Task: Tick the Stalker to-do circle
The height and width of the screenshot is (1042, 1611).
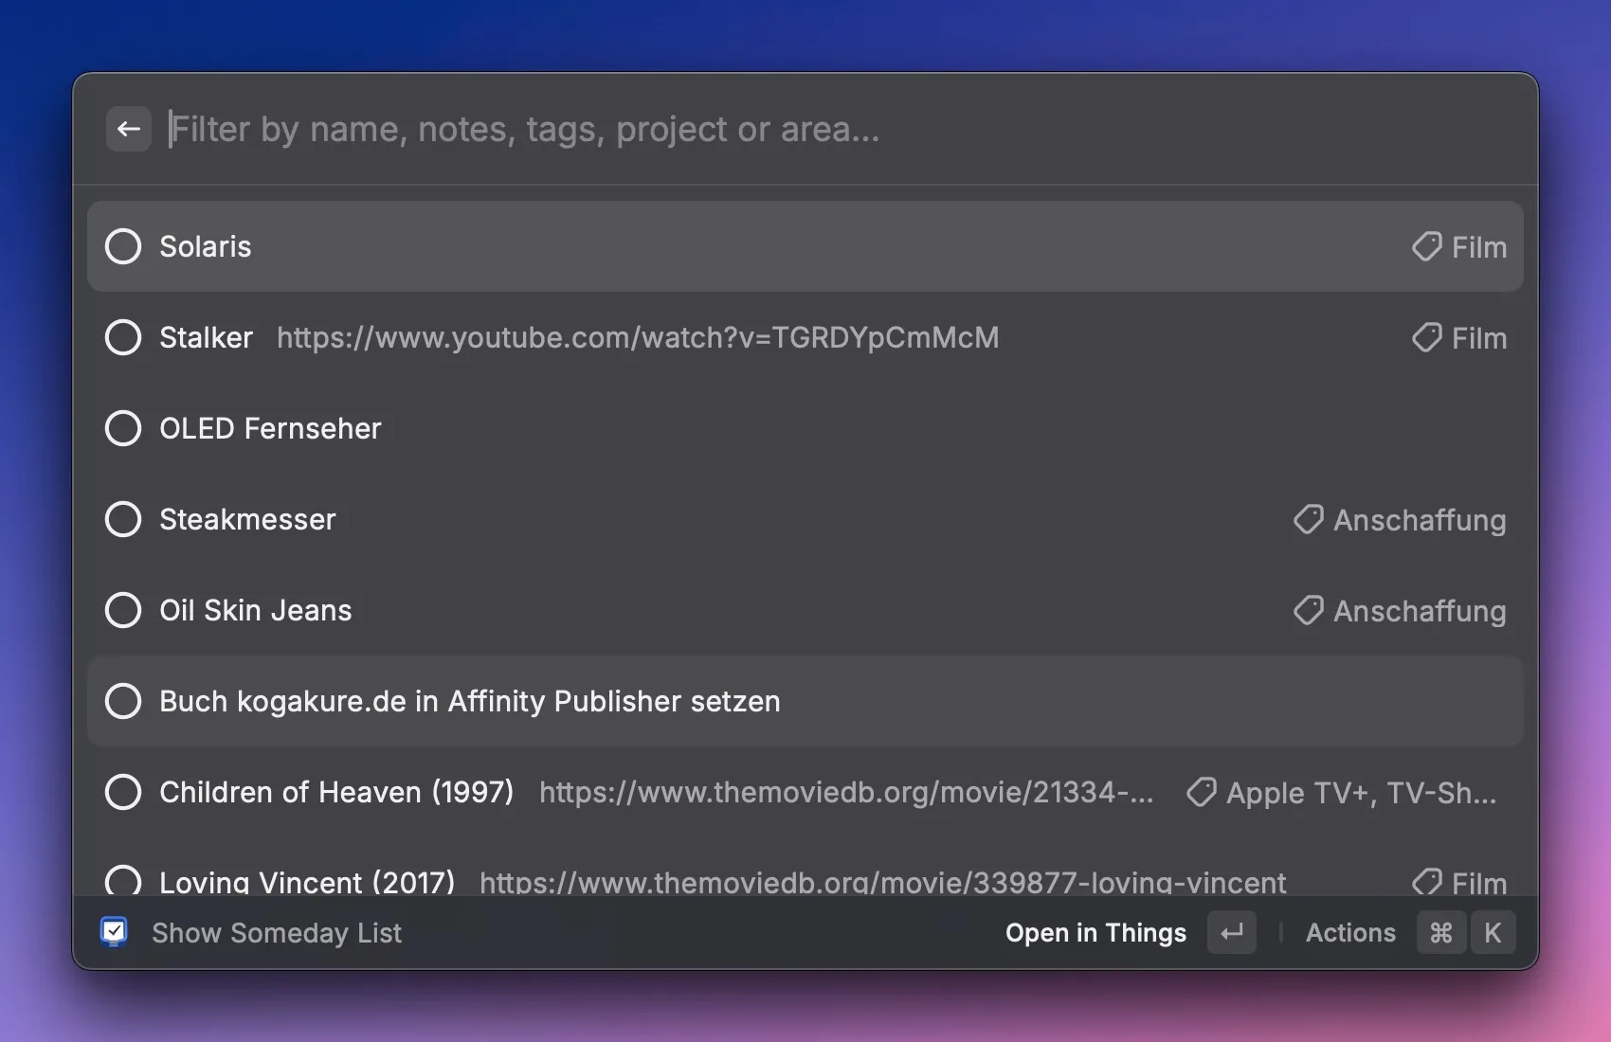Action: 123,337
